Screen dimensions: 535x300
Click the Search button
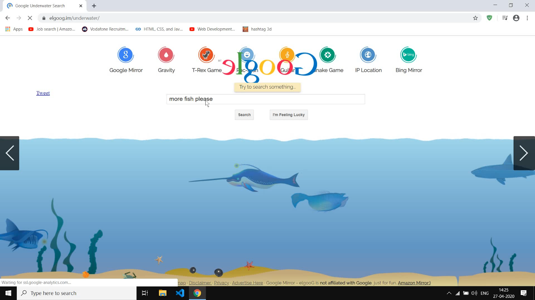tap(244, 115)
